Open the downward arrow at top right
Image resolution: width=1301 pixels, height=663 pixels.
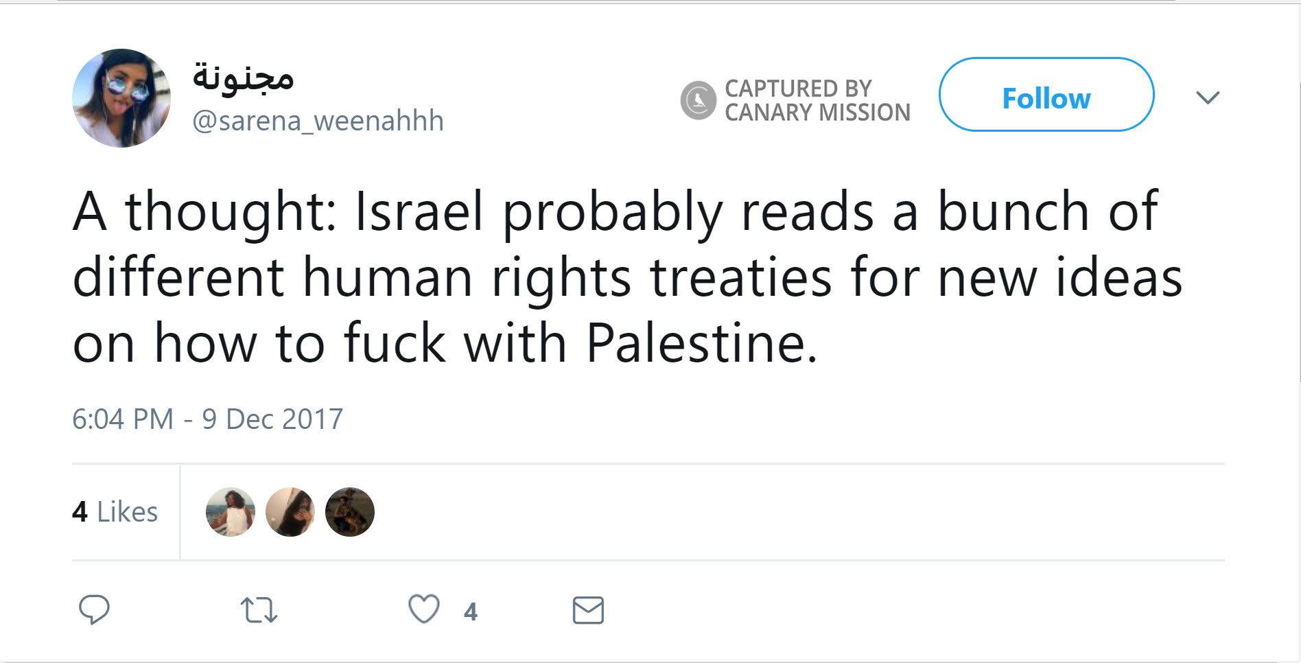pos(1209,96)
